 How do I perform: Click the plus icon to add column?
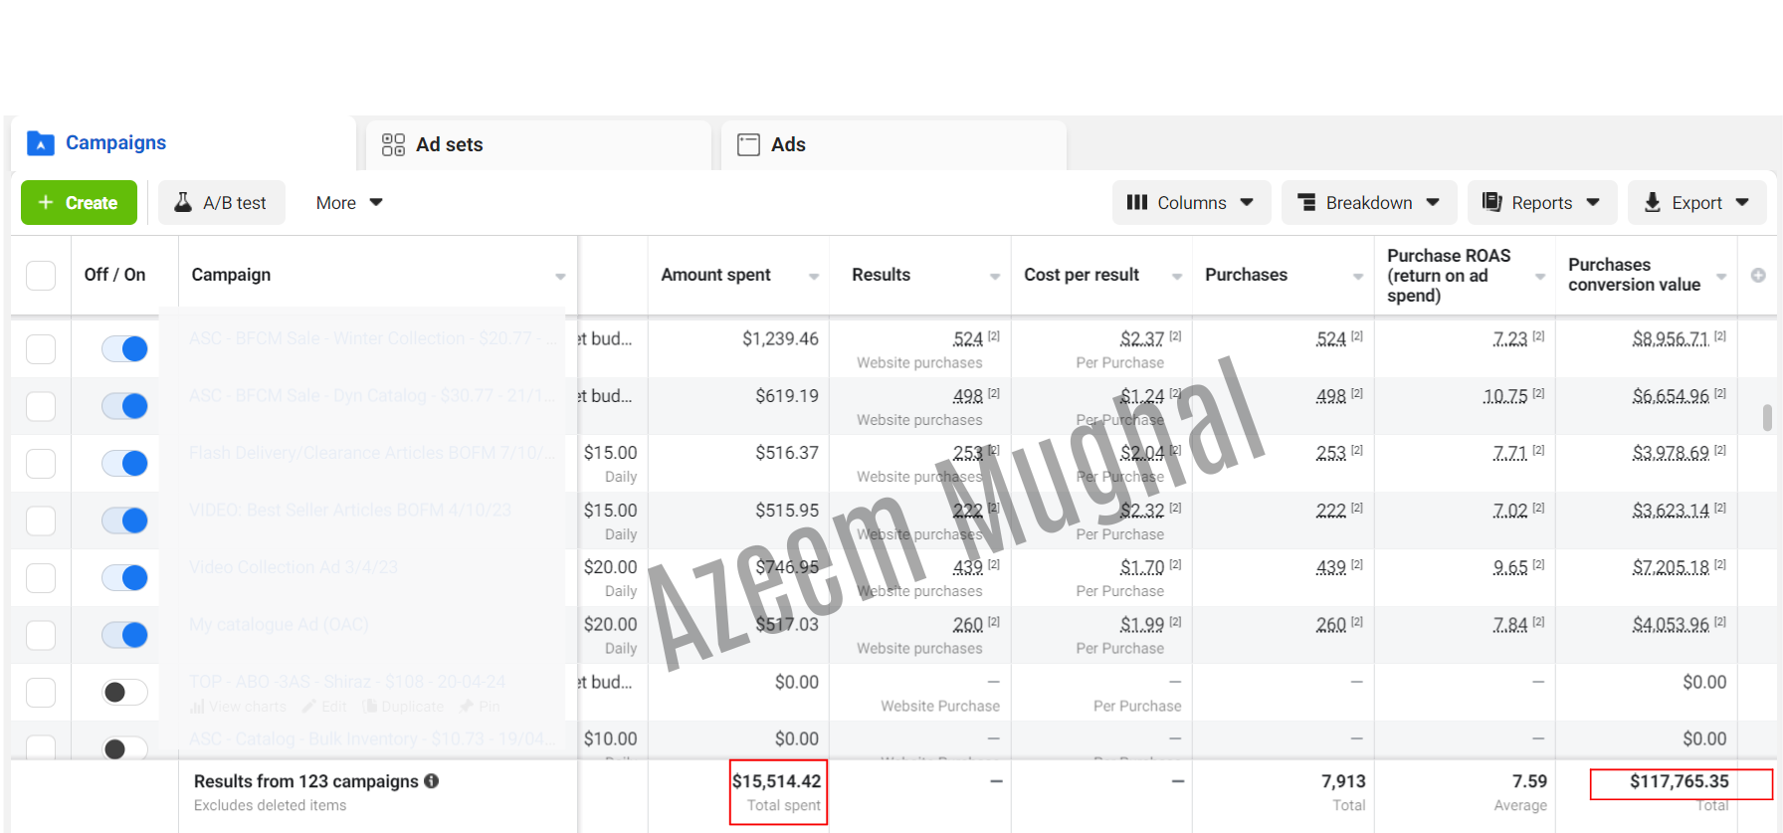[x=1758, y=276]
